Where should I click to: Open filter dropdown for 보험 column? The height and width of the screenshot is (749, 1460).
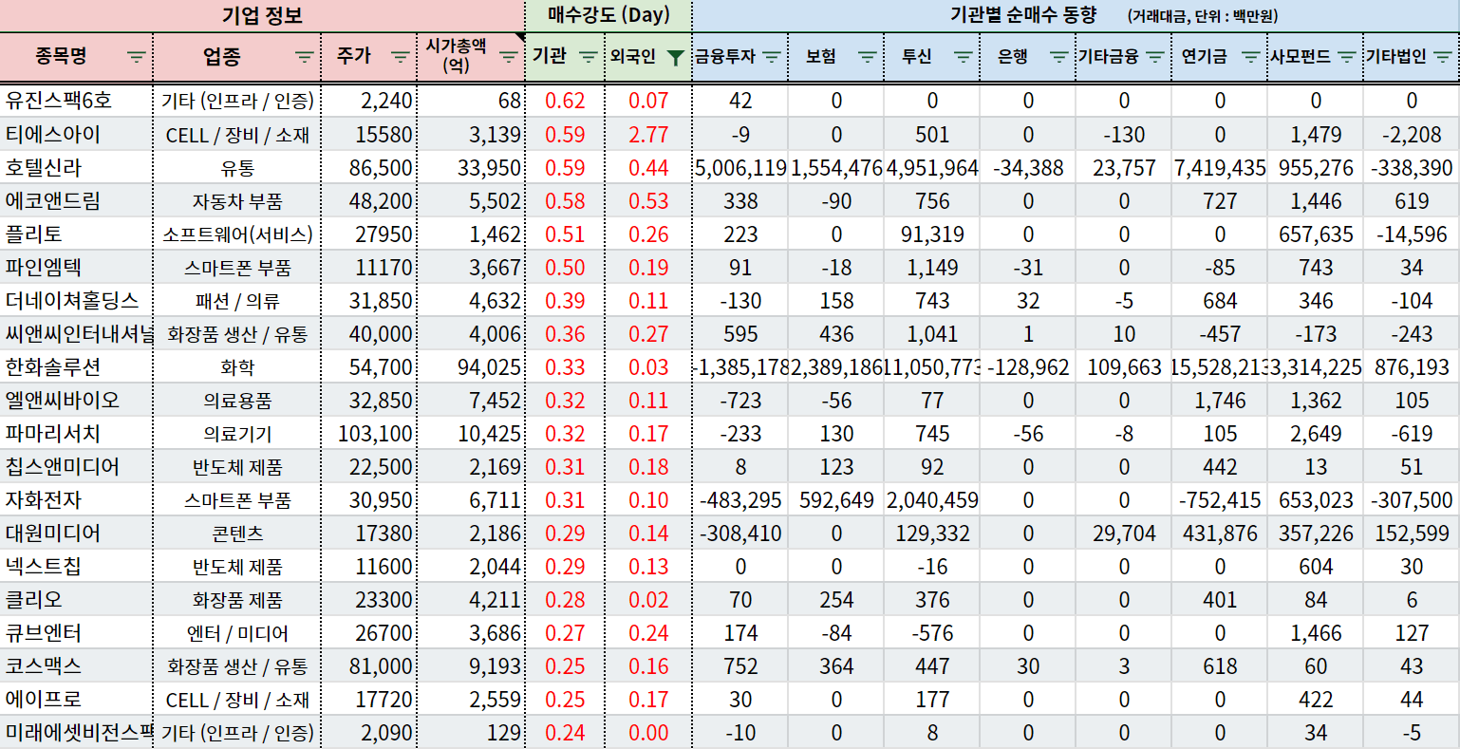click(868, 57)
